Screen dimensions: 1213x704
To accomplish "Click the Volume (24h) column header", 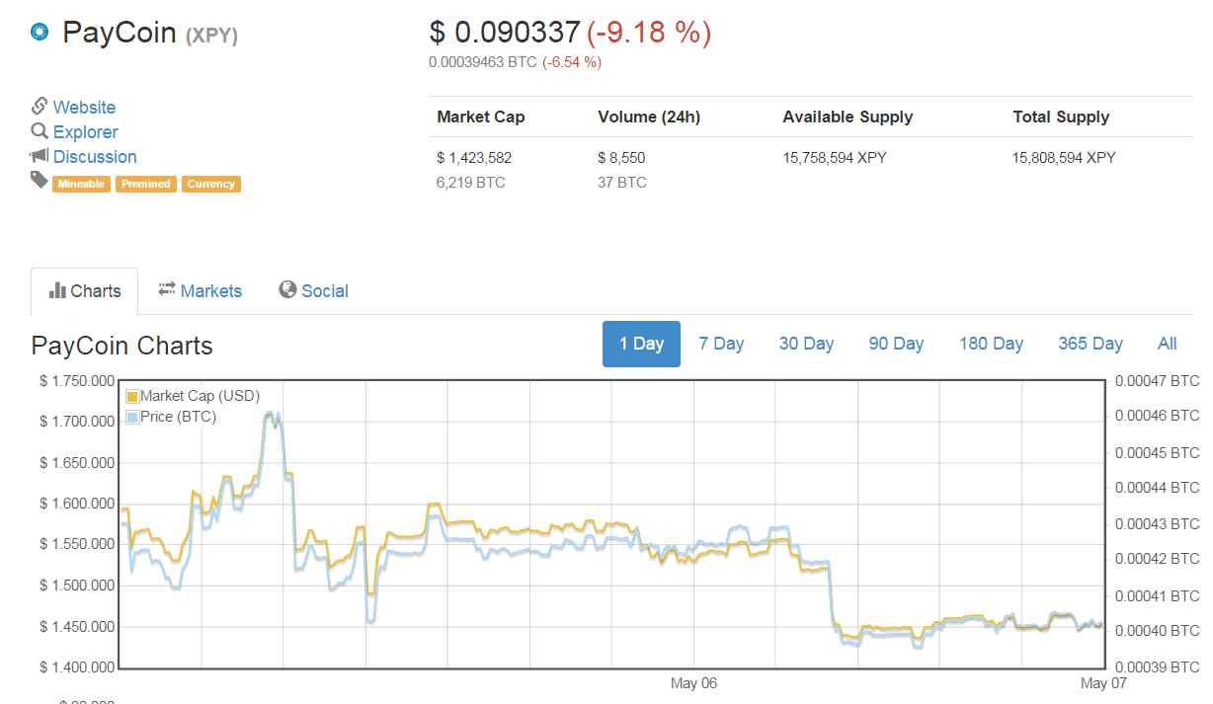I will [649, 117].
